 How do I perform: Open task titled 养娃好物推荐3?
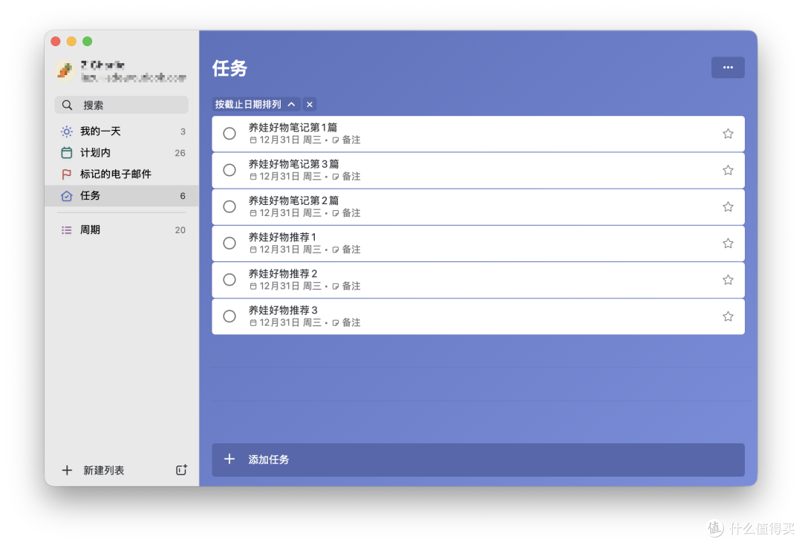[x=478, y=316]
